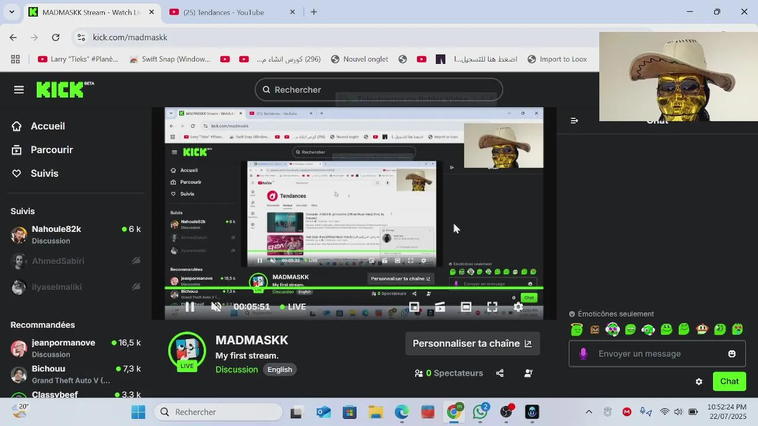
Task: Insert the angry brown box emote
Action: 595,330
